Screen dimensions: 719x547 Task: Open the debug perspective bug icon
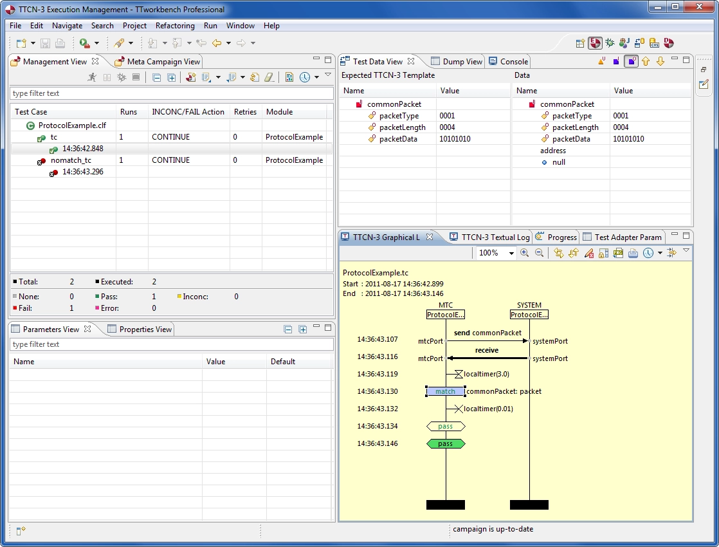coord(610,43)
